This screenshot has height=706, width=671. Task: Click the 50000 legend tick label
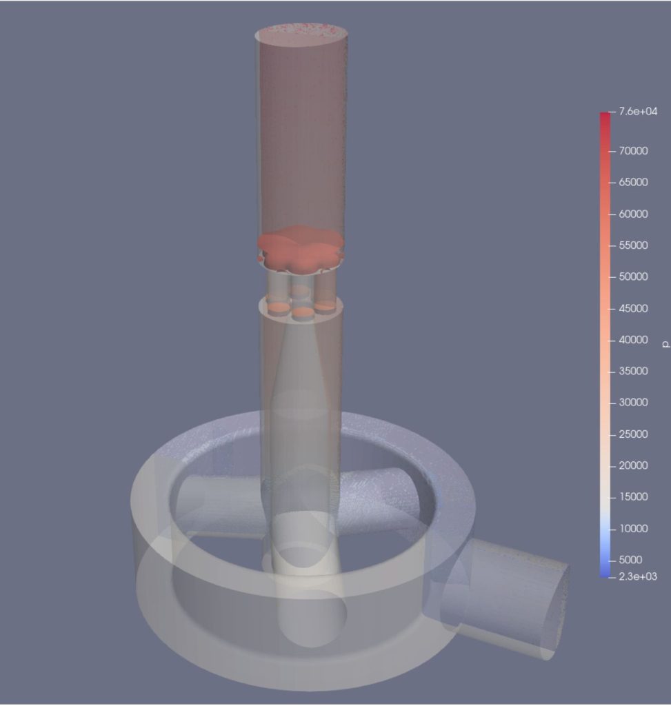[633, 276]
